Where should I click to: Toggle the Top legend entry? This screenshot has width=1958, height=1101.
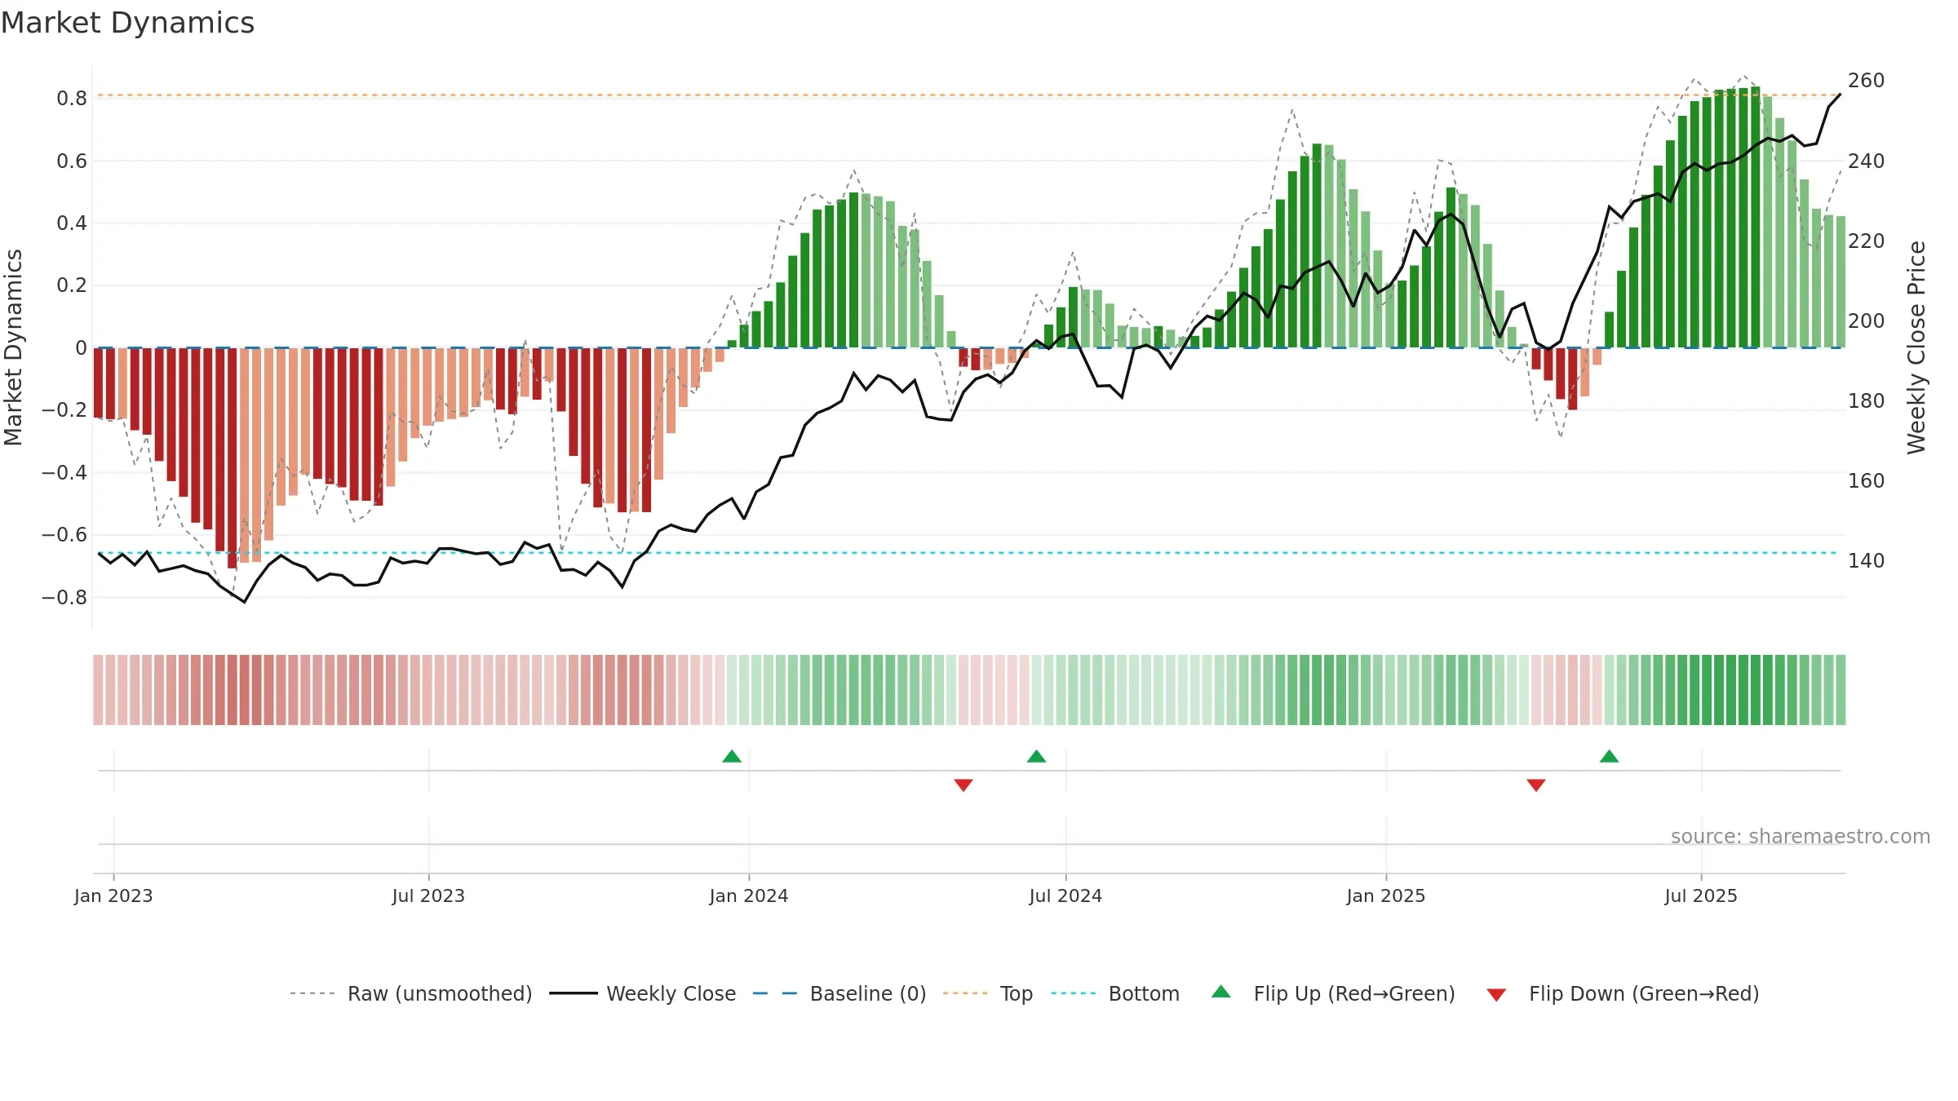pyautogui.click(x=988, y=993)
